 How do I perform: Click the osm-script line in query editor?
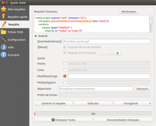point(61,18)
